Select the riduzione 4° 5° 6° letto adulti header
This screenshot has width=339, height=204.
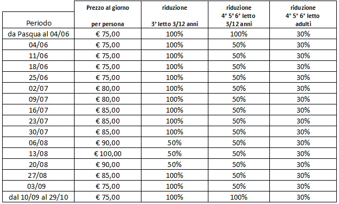(303, 15)
